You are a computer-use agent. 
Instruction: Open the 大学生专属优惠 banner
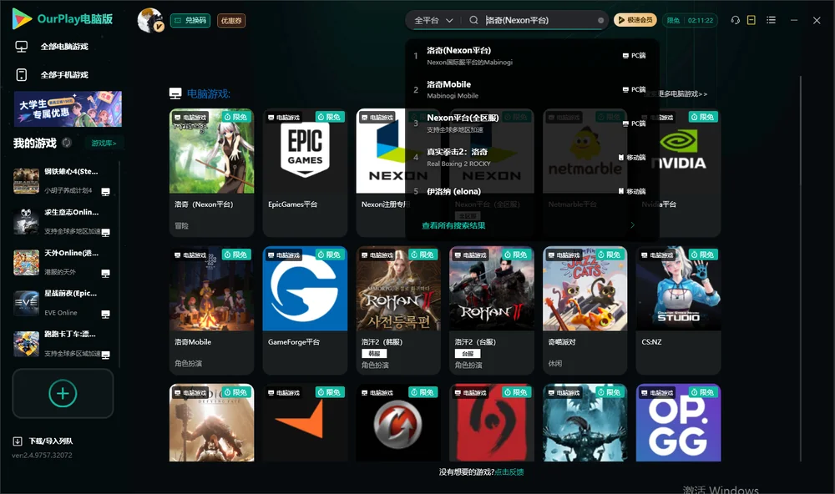68,108
